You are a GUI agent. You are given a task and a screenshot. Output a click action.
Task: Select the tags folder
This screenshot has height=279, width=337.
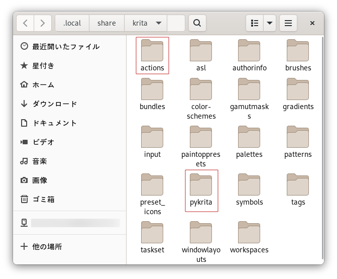(298, 190)
